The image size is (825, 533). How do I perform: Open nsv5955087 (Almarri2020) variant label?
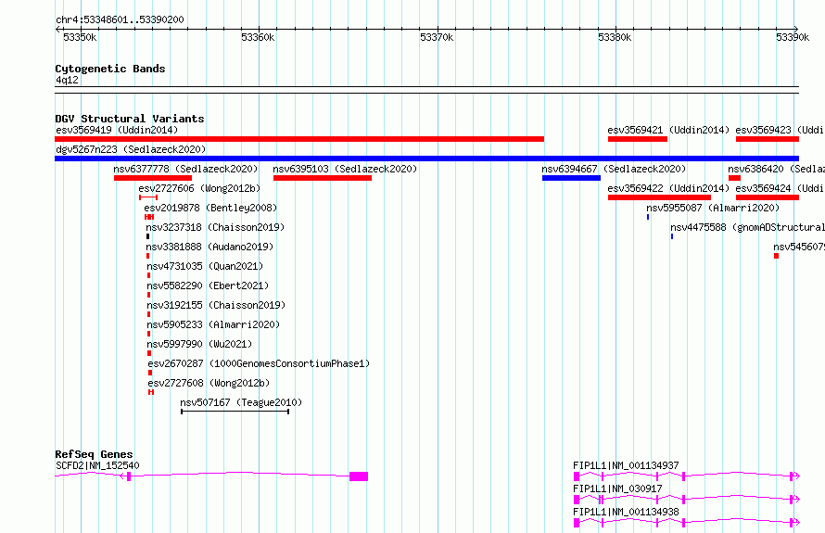coord(713,208)
